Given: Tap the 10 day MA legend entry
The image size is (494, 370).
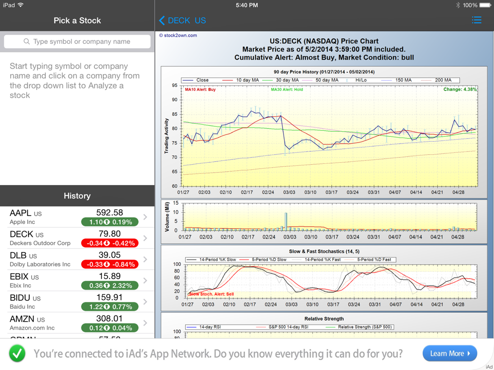Looking at the screenshot, I should (241, 80).
